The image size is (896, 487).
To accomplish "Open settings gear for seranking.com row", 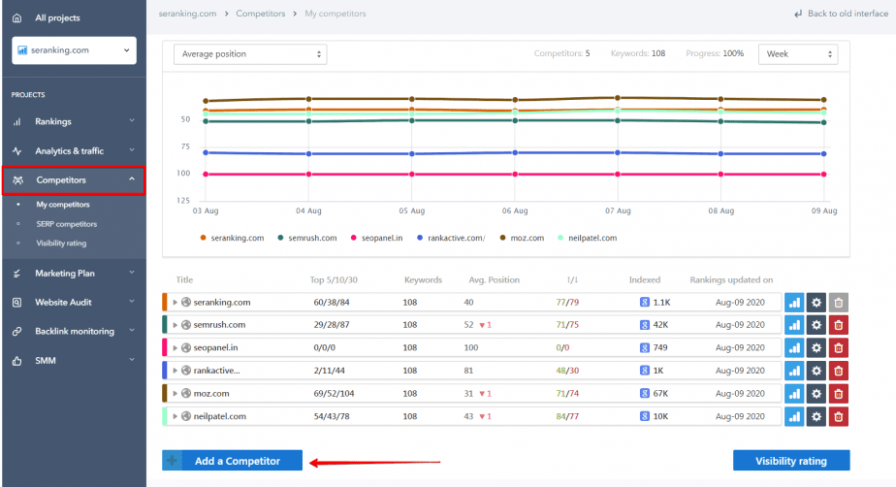I will [816, 303].
